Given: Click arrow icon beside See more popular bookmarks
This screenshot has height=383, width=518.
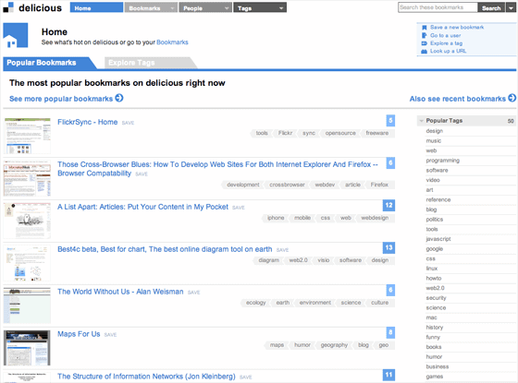Looking at the screenshot, I should point(119,98).
